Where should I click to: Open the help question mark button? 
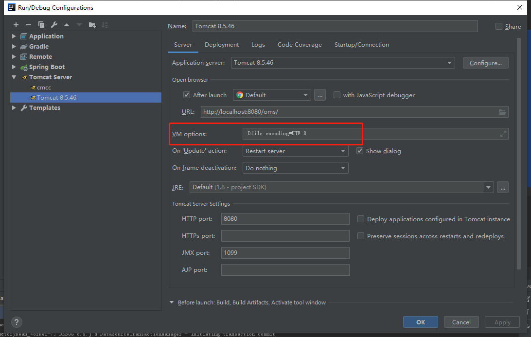click(x=17, y=322)
